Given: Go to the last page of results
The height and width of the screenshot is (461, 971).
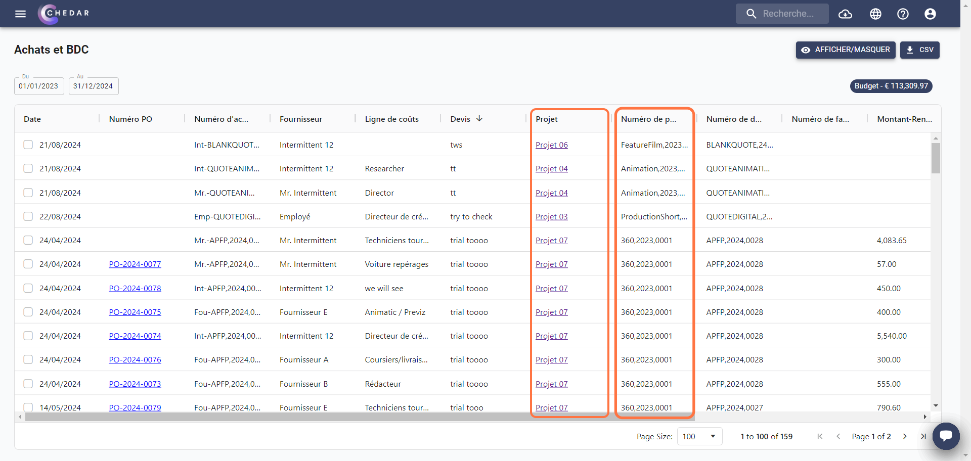Looking at the screenshot, I should [x=923, y=436].
